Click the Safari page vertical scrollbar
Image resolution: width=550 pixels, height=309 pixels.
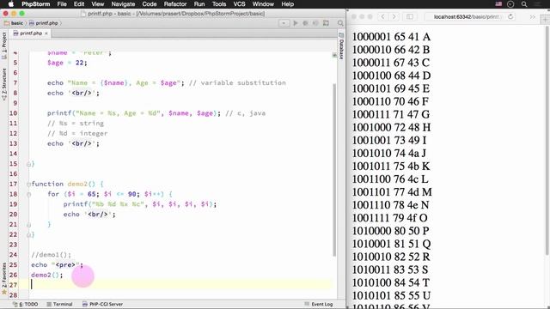(547, 142)
